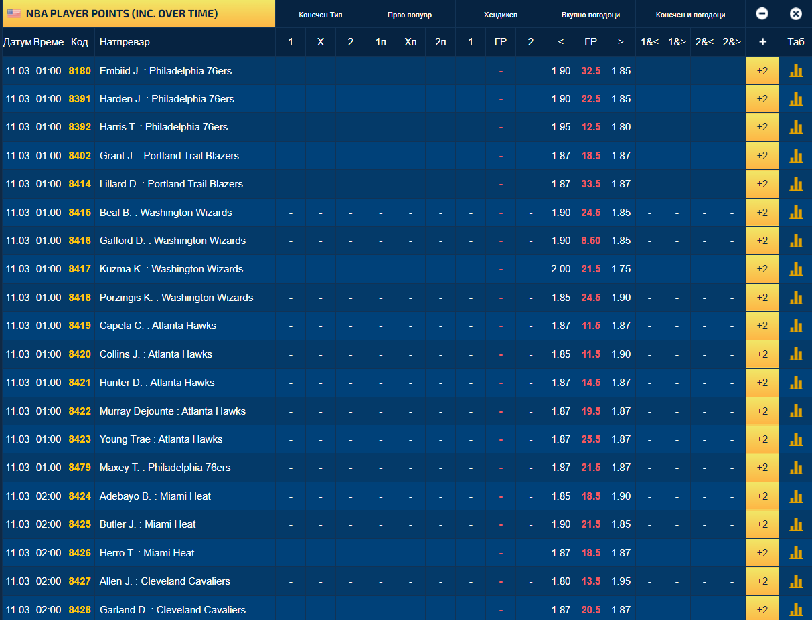Open statistics chart icon for Porzingis K.
The image size is (812, 620).
coord(796,298)
